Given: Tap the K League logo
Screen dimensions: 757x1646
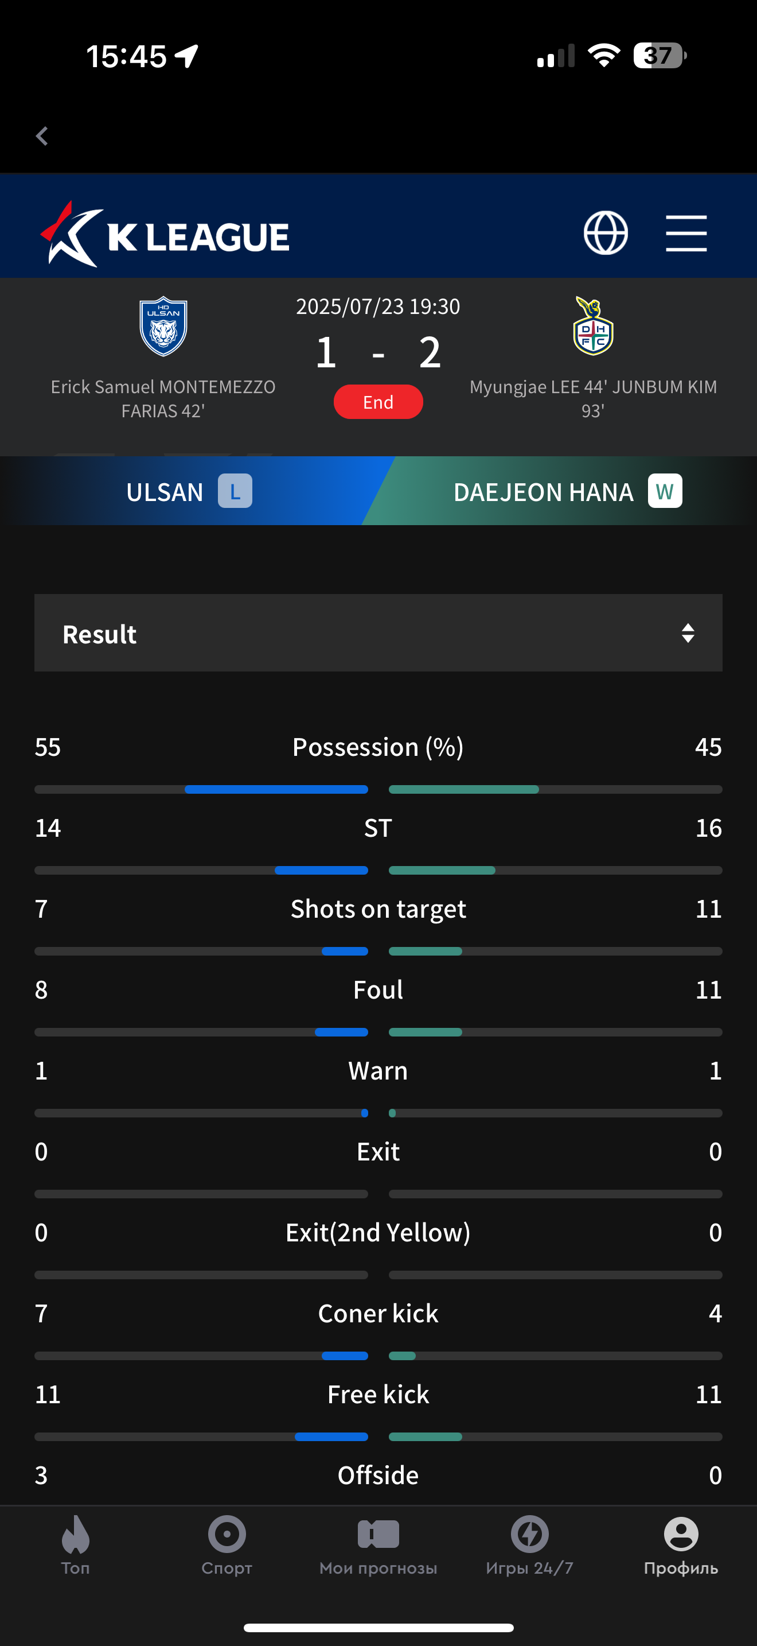Looking at the screenshot, I should click(x=165, y=235).
